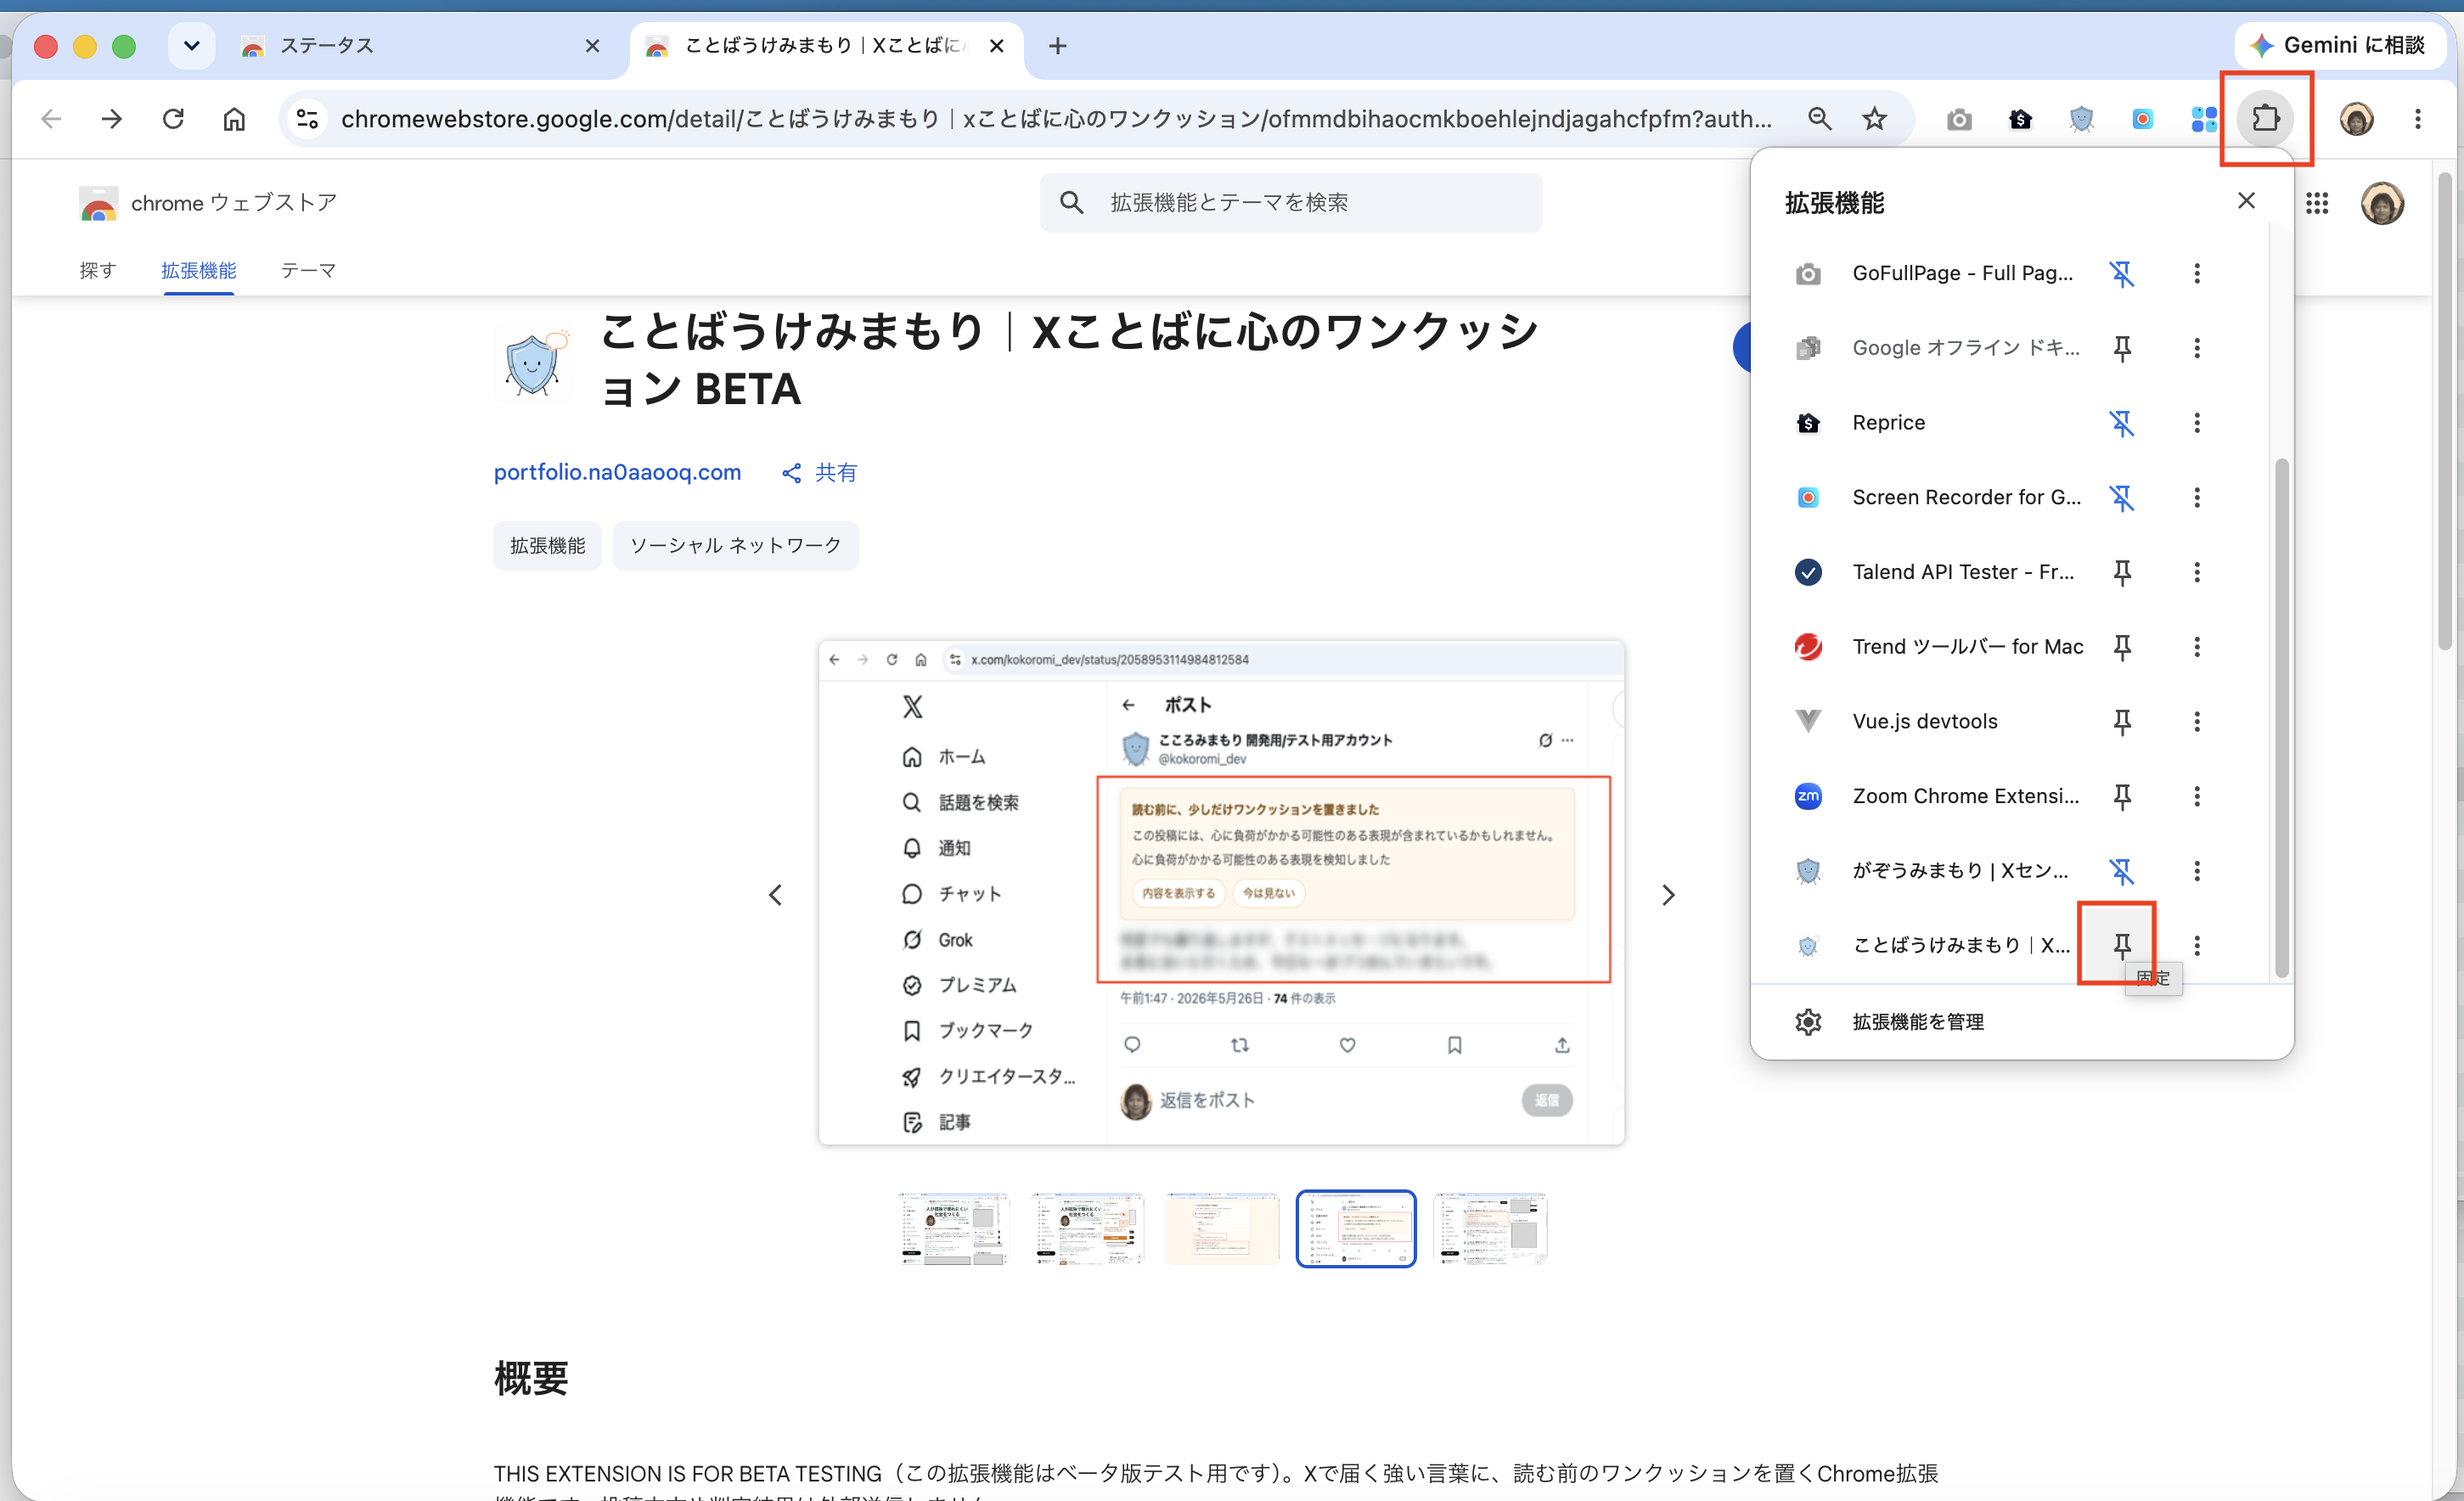Viewport: 2464px width, 1501px height.
Task: Open more options for Trend ツールバー
Action: pyautogui.click(x=2197, y=647)
